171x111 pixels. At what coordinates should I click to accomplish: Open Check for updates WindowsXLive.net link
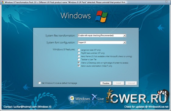[x=146, y=107]
